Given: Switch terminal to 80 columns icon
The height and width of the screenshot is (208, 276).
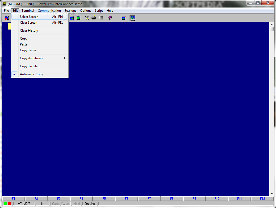Looking at the screenshot, I should [x=72, y=18].
